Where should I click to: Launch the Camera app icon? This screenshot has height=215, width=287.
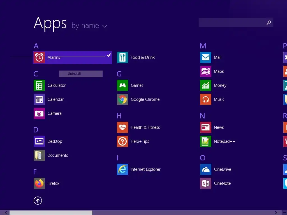coord(39,113)
